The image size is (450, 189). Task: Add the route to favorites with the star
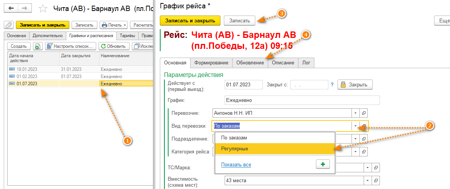[43, 8]
